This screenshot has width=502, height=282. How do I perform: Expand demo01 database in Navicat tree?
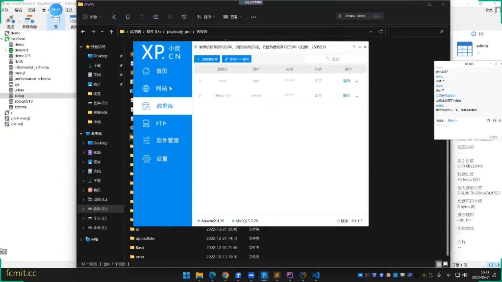(x=6, y=50)
